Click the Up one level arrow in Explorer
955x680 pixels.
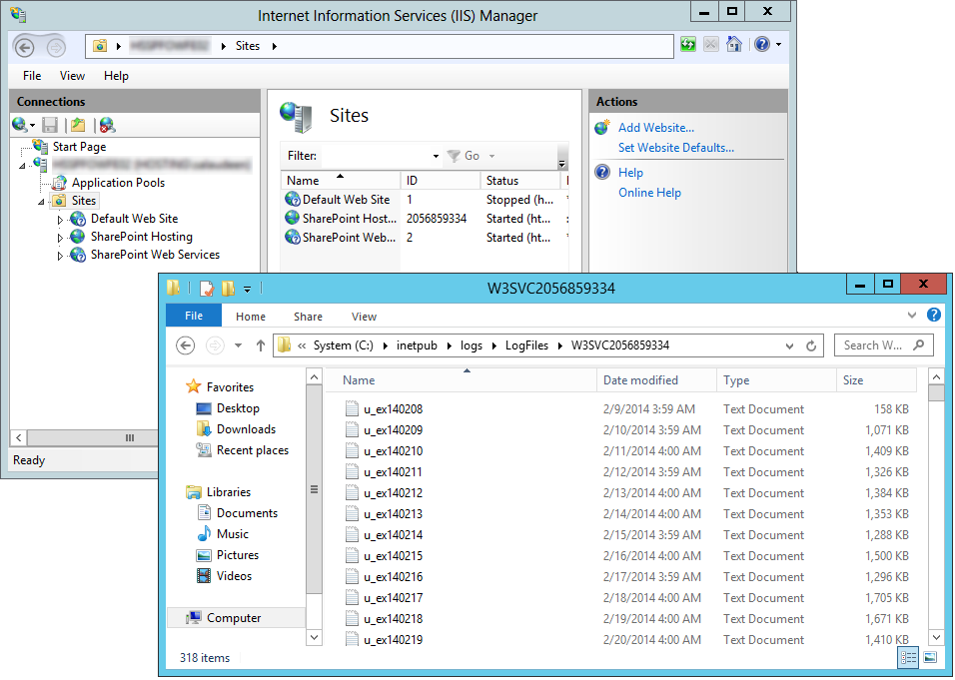261,345
